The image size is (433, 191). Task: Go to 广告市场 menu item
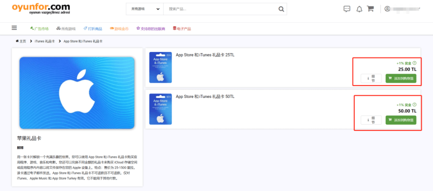tap(39, 29)
